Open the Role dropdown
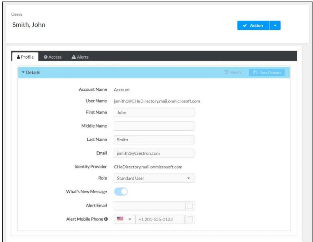 pyautogui.click(x=154, y=178)
